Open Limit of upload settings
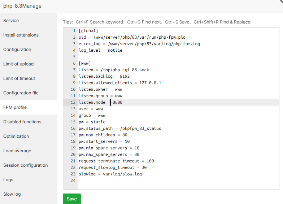Image resolution: width=283 pixels, height=204 pixels. (x=18, y=64)
